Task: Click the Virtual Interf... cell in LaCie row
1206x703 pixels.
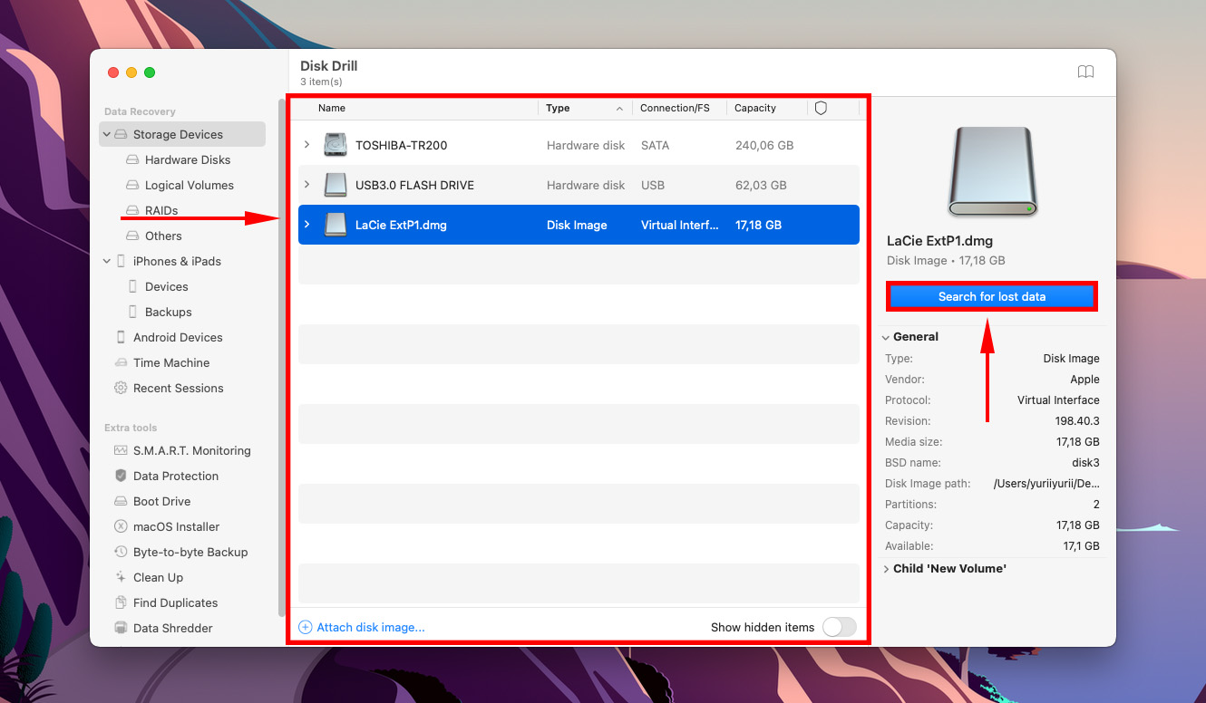Action: click(x=679, y=225)
